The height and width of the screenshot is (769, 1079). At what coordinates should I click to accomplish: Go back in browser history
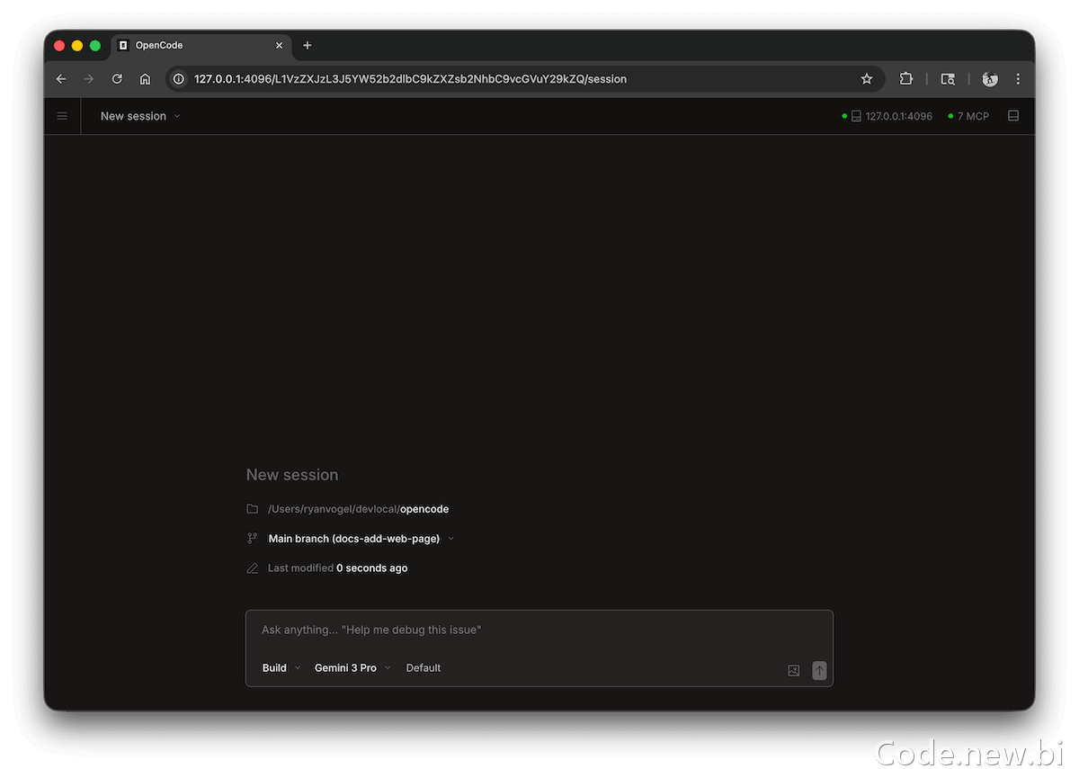[x=61, y=79]
